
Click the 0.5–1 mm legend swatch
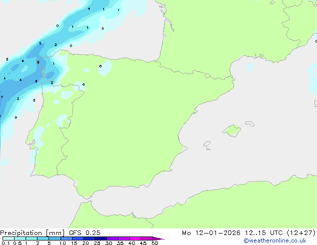[x=20, y=238]
